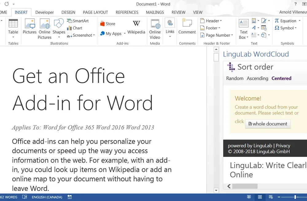Click the Pictures button
Image resolution: width=307 pixels, height=201 pixels.
point(29,26)
